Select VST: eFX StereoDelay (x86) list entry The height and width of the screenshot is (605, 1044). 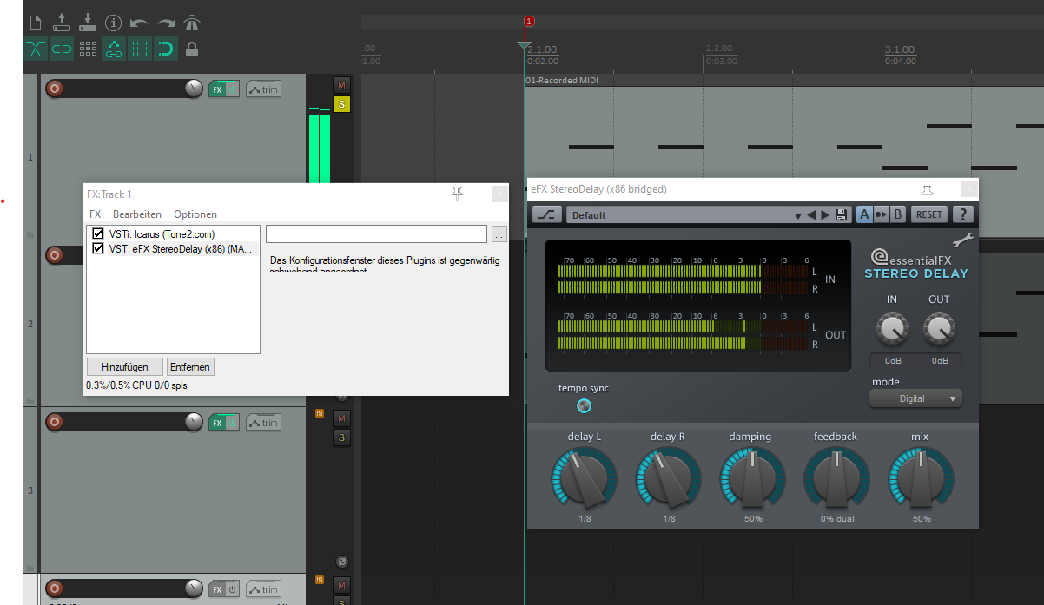click(181, 248)
